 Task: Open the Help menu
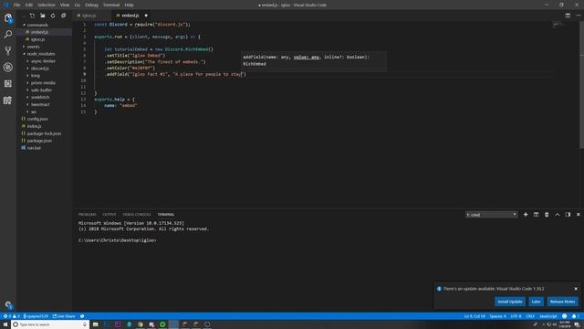tap(129, 5)
